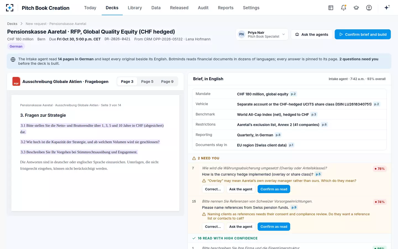Image resolution: width=398 pixels, height=249 pixels.
Task: Click the Pitch Book Creation logo icon
Action: (x=10, y=8)
